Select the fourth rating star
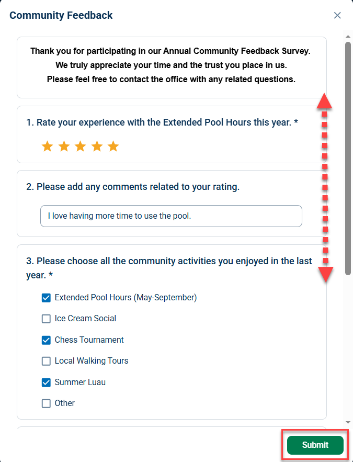Screen dimensions: 353x462 coord(97,146)
